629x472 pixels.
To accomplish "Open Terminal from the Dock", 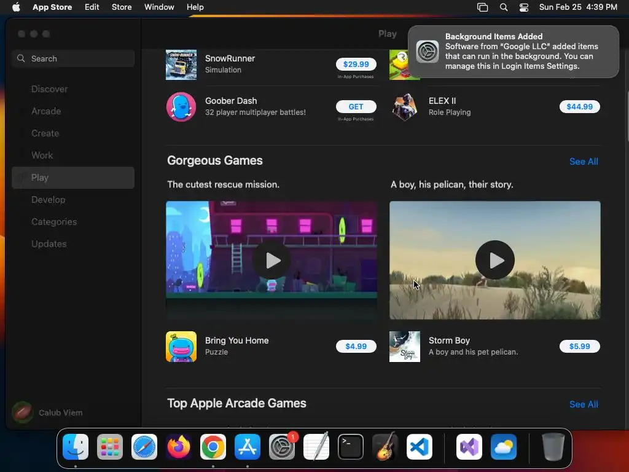I will 351,447.
